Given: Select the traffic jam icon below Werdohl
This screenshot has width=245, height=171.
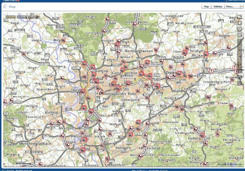Looking at the screenshot, I should point(217,134).
